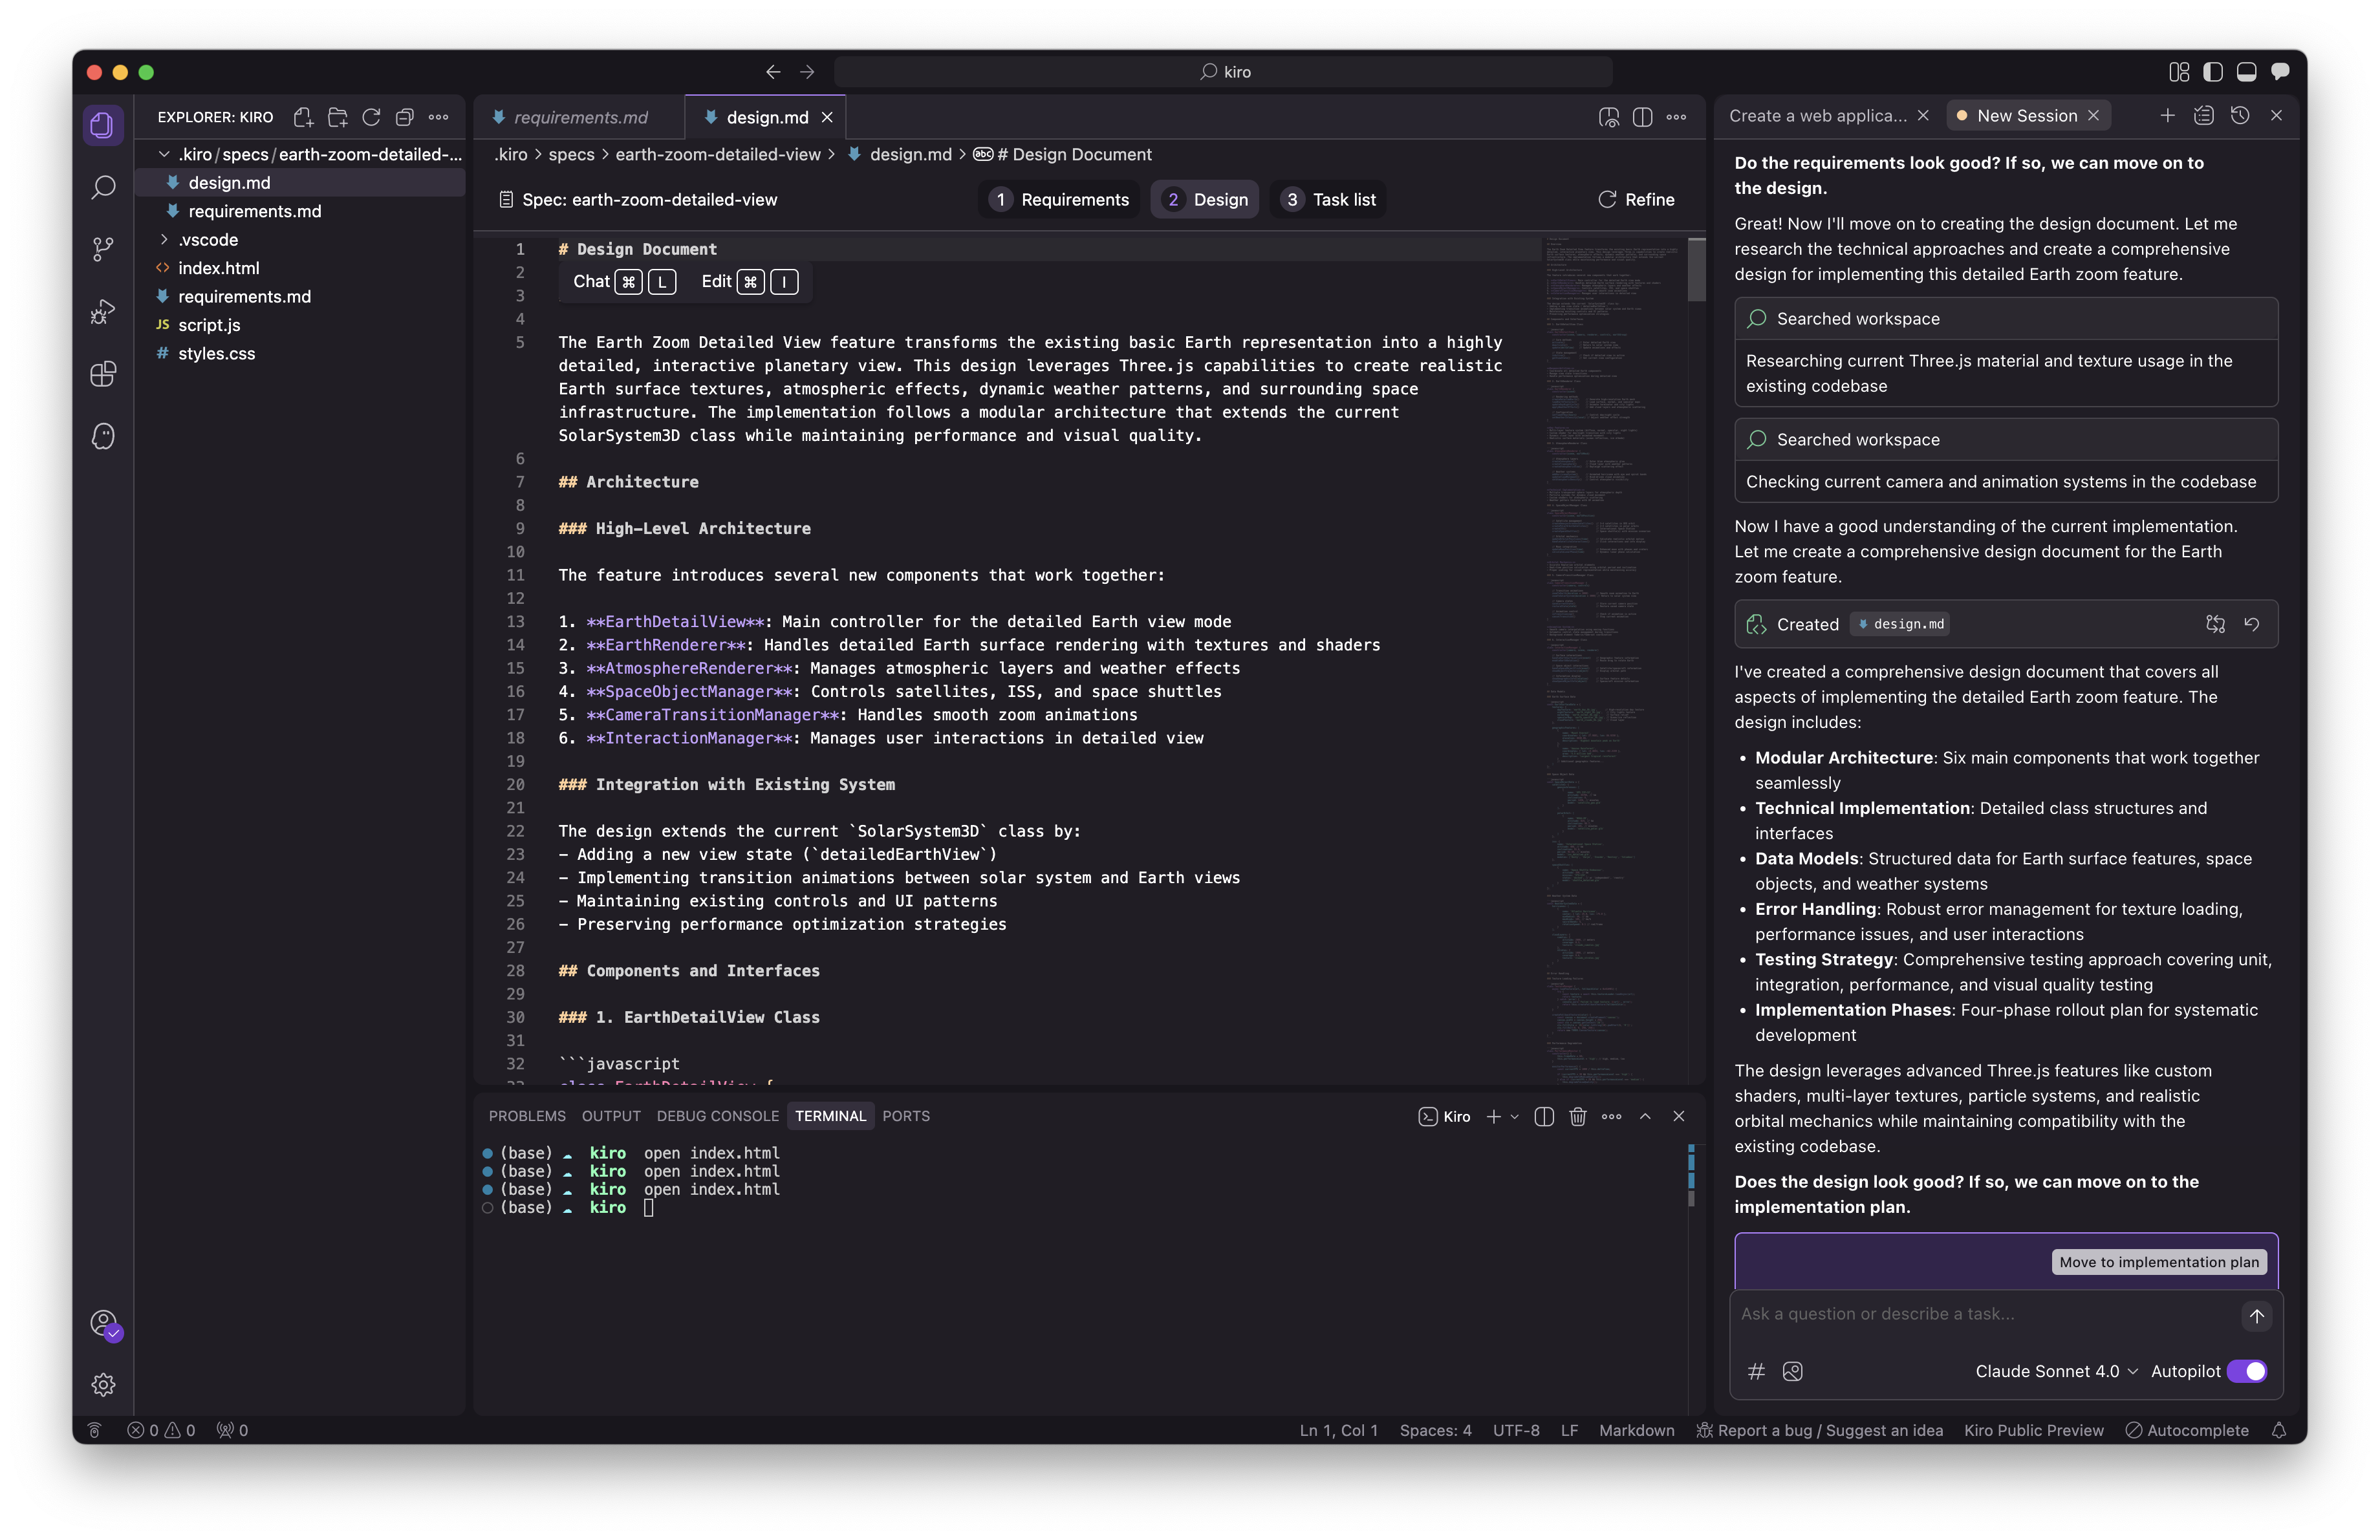Toggle the Autopilot switch
2380x1540 pixels.
2247,1371
